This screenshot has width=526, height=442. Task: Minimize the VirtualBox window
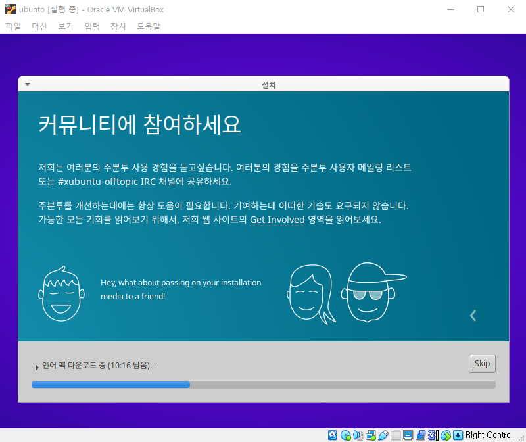[x=451, y=9]
